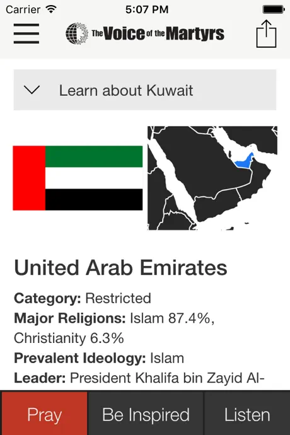Tap the Category: Restricted line
290x435 pixels.
(83, 298)
